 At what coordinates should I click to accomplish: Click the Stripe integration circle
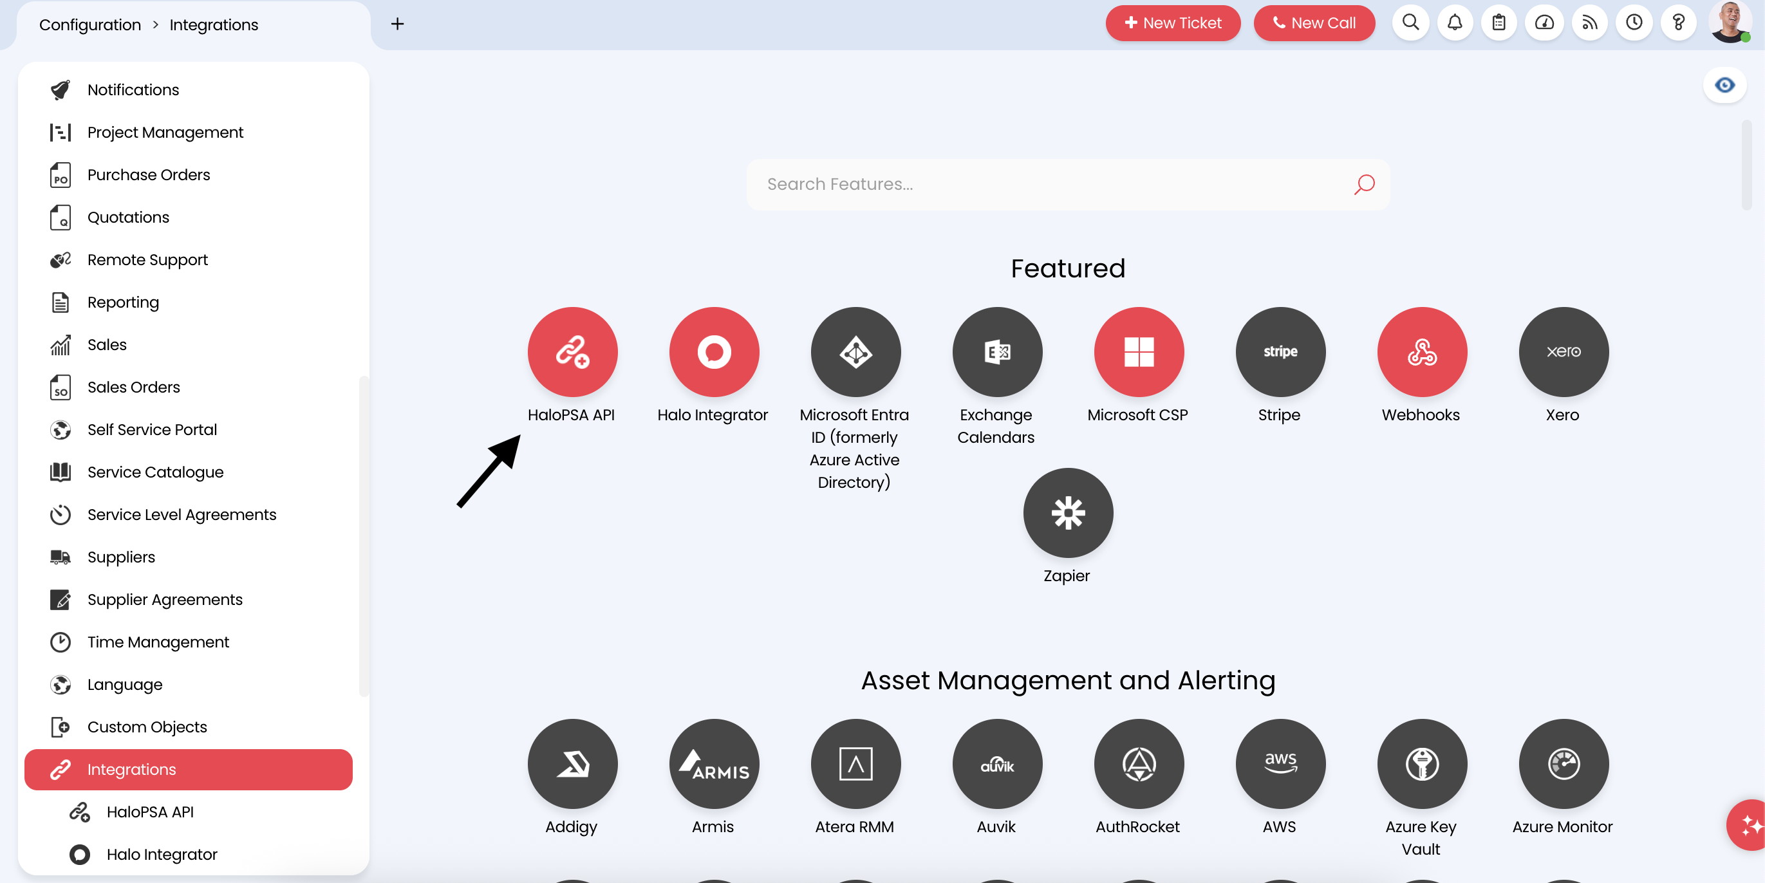point(1280,352)
